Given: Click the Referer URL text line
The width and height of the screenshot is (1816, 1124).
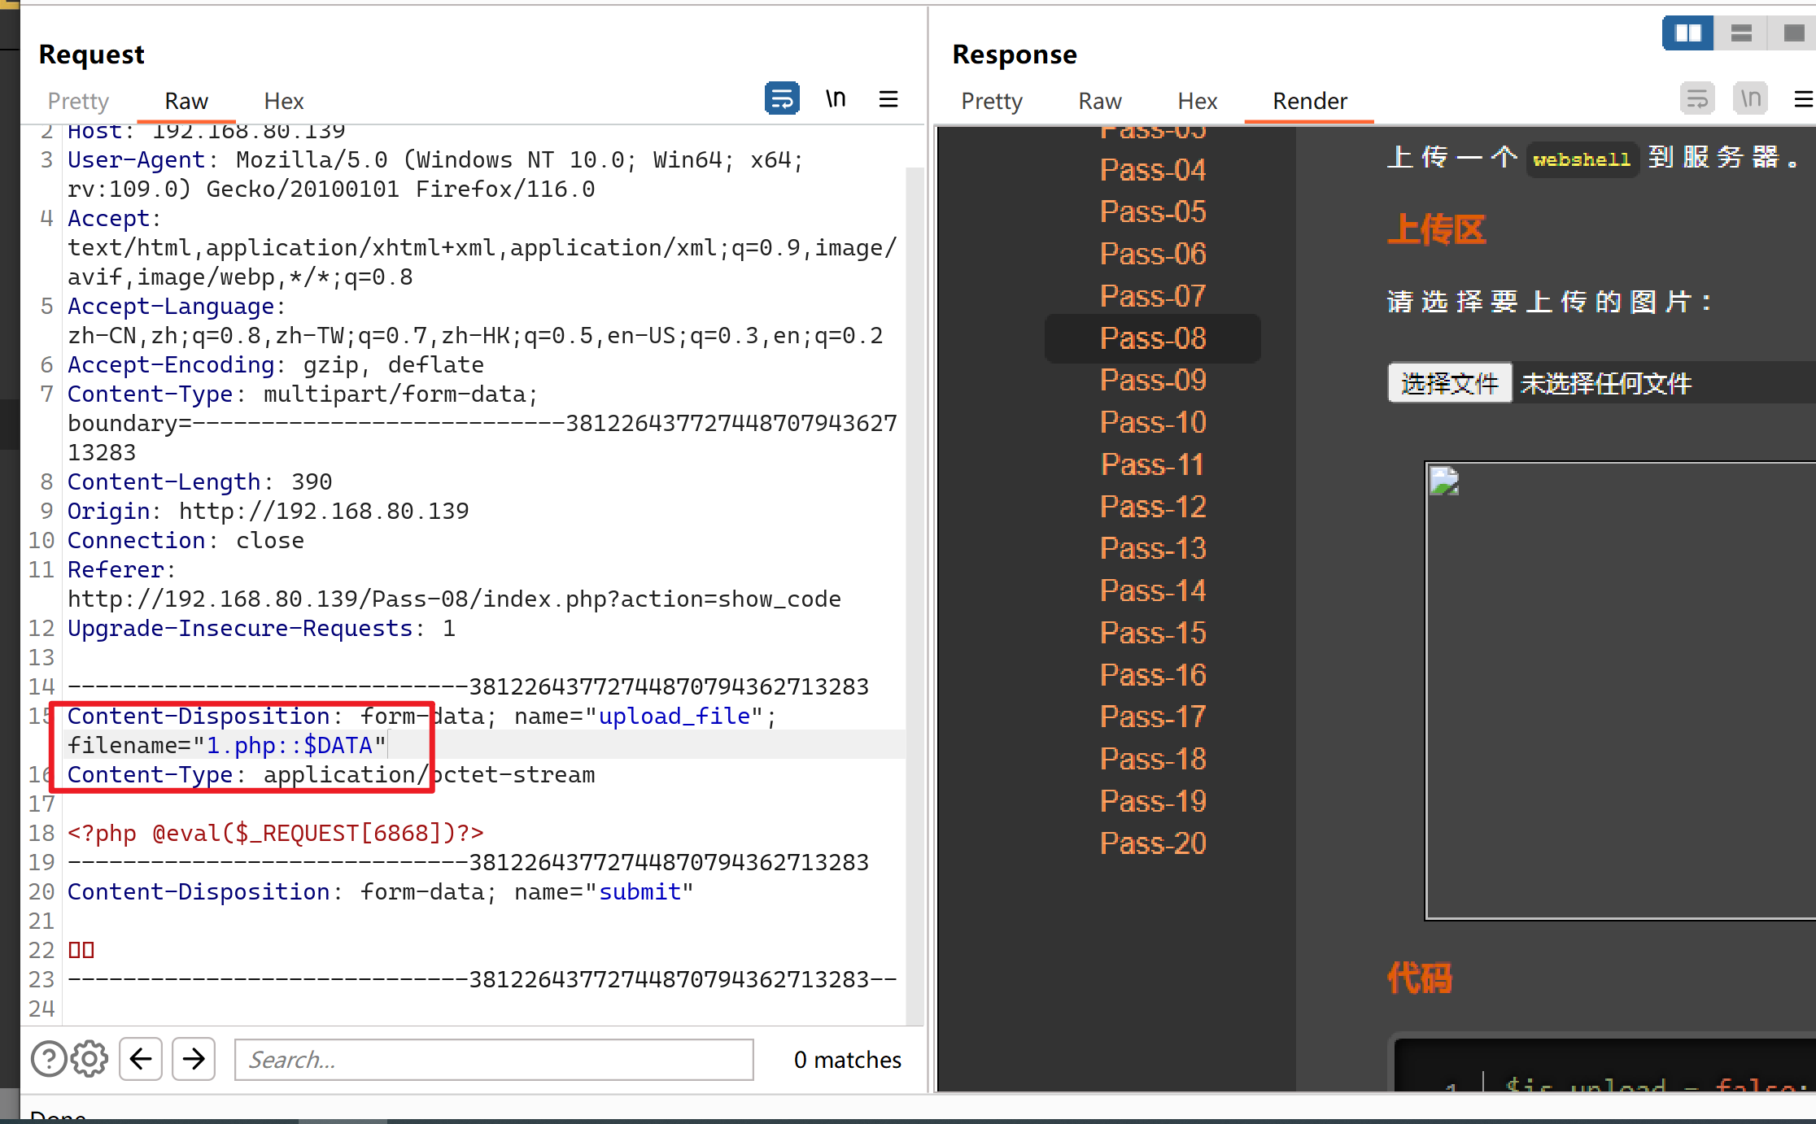Looking at the screenshot, I should click(455, 599).
